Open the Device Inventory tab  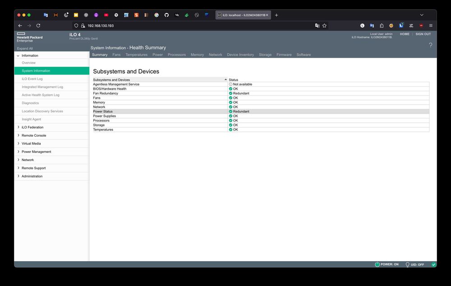point(240,55)
